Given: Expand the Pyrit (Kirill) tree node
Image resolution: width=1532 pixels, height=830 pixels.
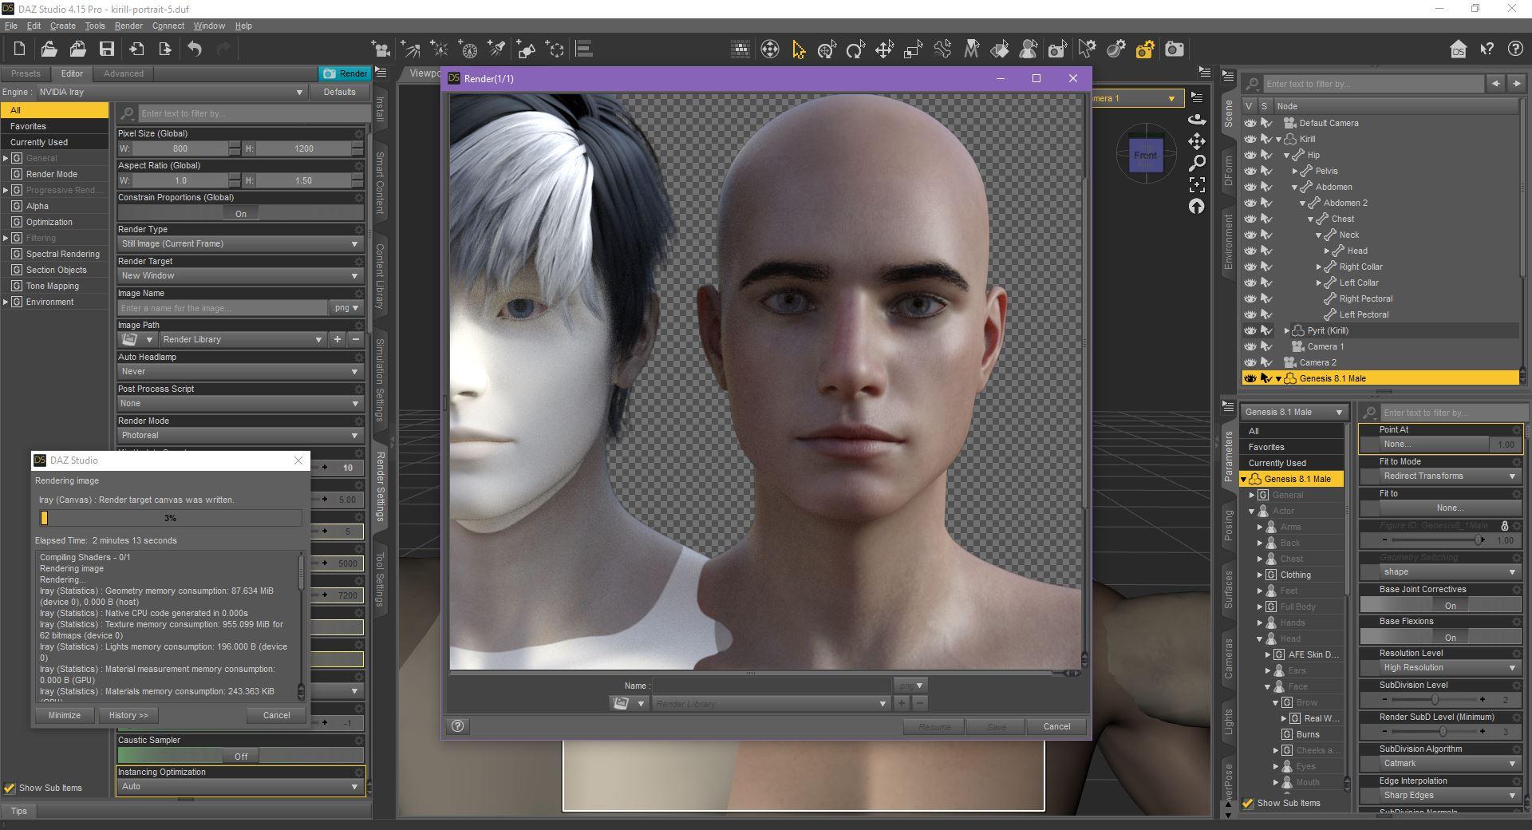Looking at the screenshot, I should [x=1286, y=330].
